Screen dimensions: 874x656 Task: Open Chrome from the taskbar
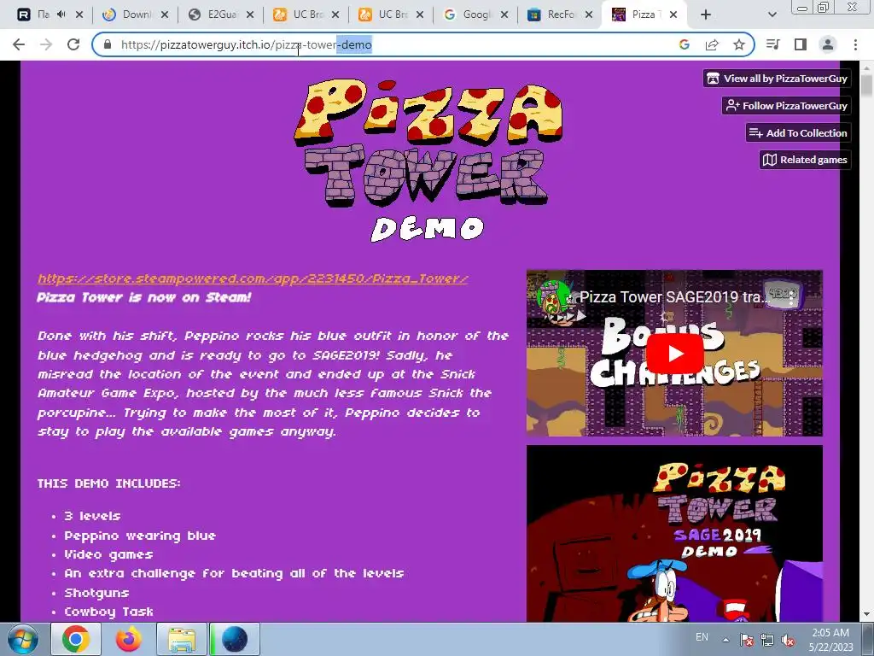[76, 639]
